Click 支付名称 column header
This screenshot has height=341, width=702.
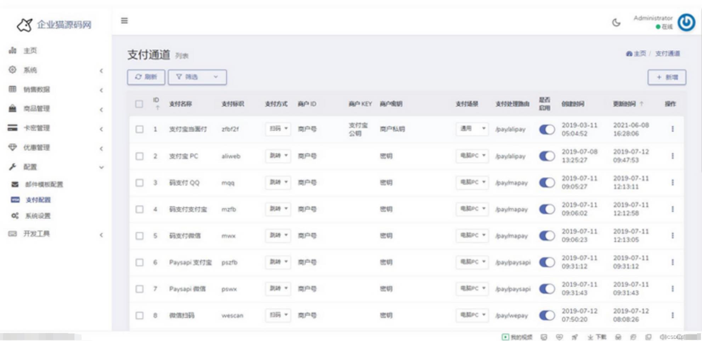pyautogui.click(x=181, y=104)
